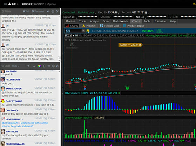196x146 pixels.
Task: Open the hamburger menu in the top bar
Action: pos(5,4)
